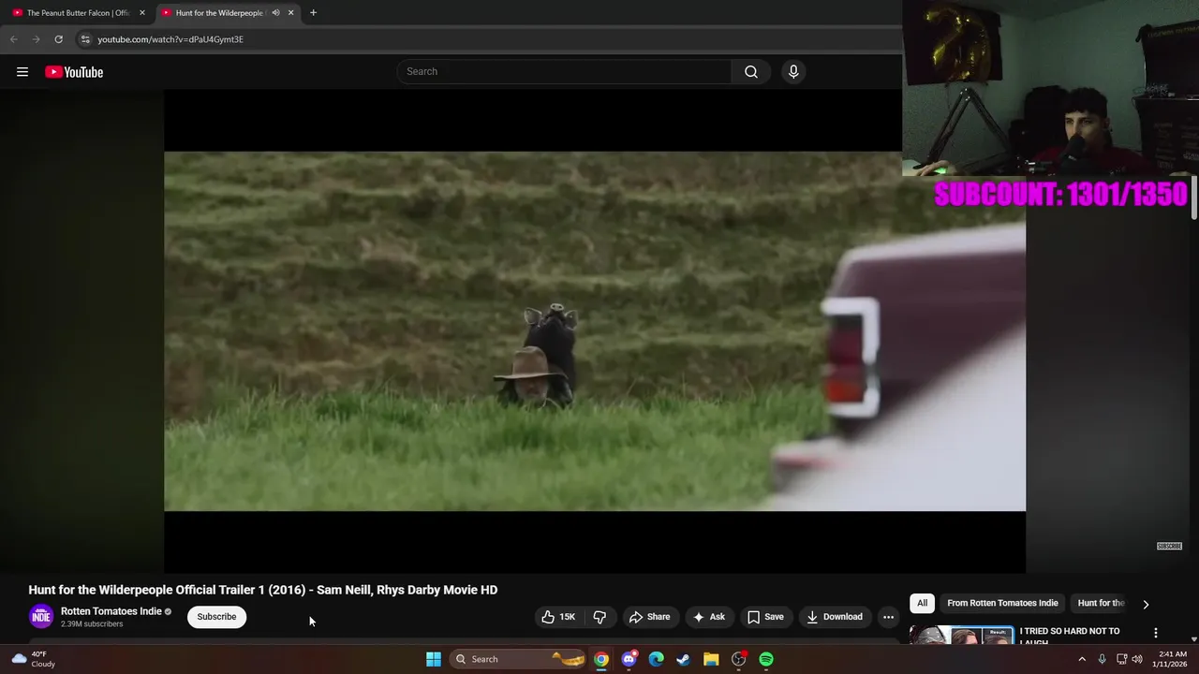Open Spotify from the taskbar
The image size is (1199, 674).
click(x=766, y=659)
